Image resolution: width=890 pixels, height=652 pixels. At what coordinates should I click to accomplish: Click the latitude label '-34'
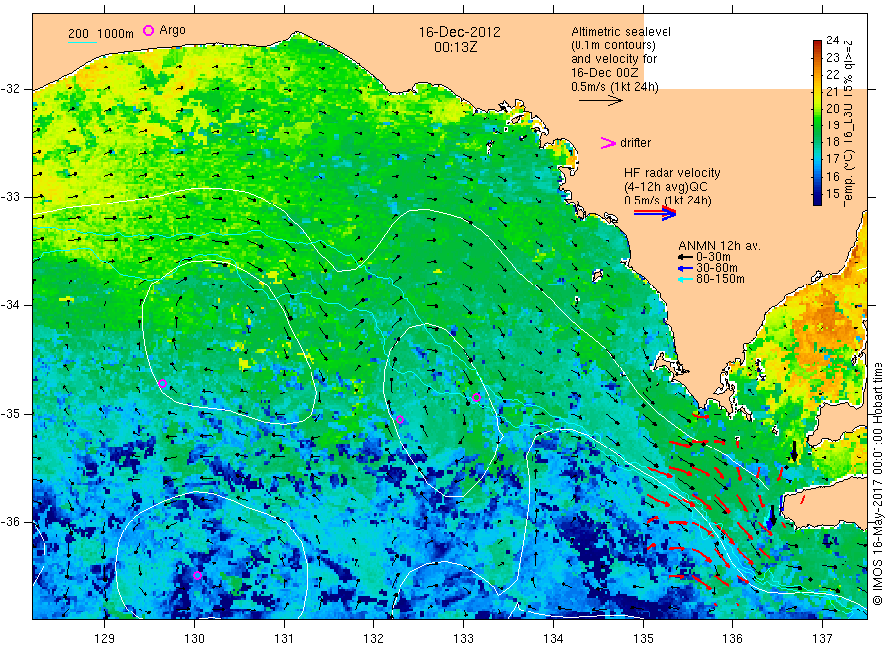10,305
